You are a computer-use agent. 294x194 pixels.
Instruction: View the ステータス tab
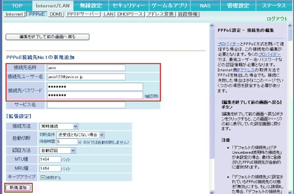(274, 5)
